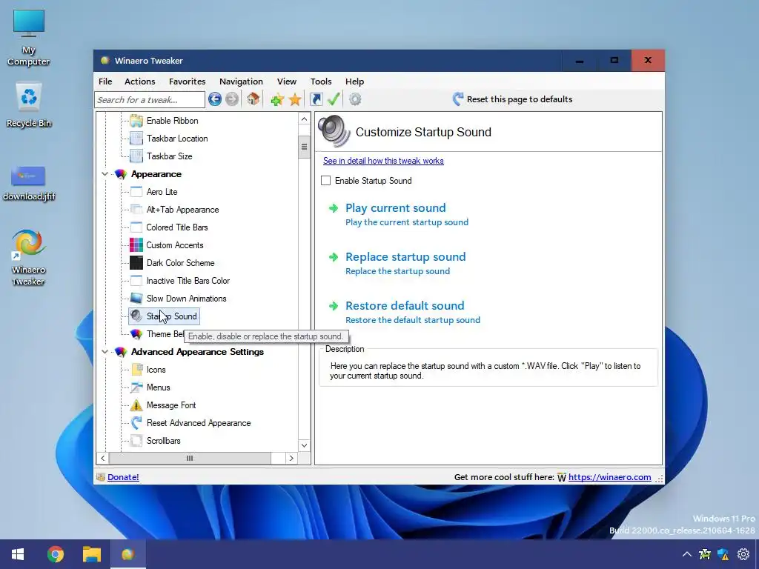Click the Windows Start button
This screenshot has width=759, height=569.
[18, 554]
